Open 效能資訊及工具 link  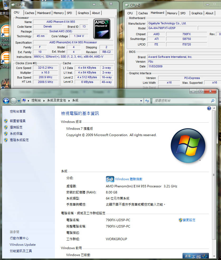tap(21, 251)
